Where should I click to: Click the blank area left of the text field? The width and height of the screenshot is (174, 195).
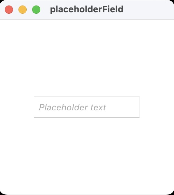tap(17, 107)
